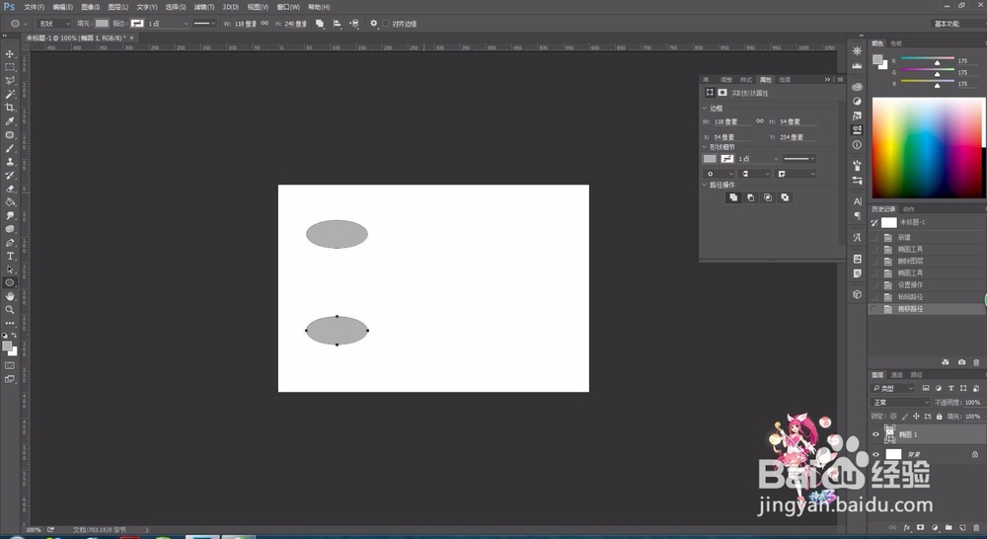
Task: Open stroke line style dropdown in Properties panel
Action: (798, 159)
